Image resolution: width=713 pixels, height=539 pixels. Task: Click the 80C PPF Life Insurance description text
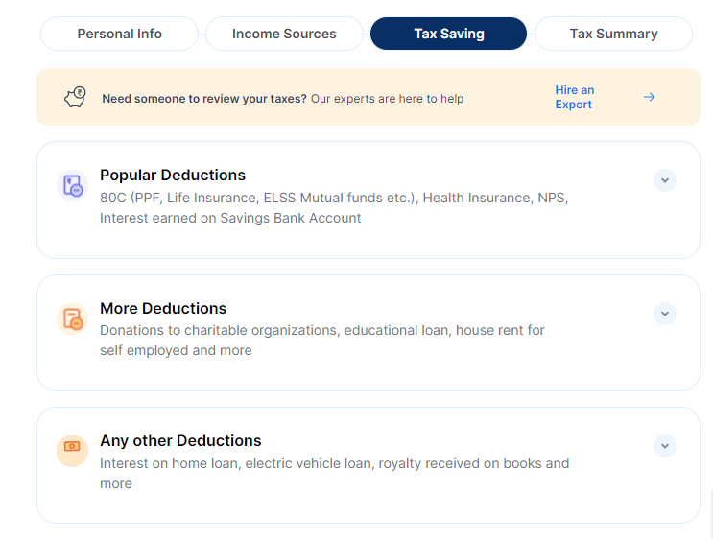[x=334, y=208]
